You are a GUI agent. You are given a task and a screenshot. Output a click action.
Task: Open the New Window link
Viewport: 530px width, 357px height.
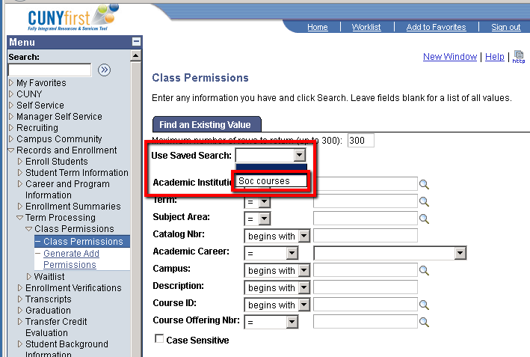[x=449, y=57]
